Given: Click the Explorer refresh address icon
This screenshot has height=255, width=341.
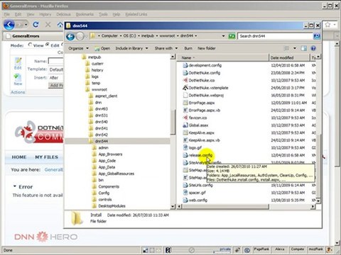Looking at the screenshot, I should (232, 36).
